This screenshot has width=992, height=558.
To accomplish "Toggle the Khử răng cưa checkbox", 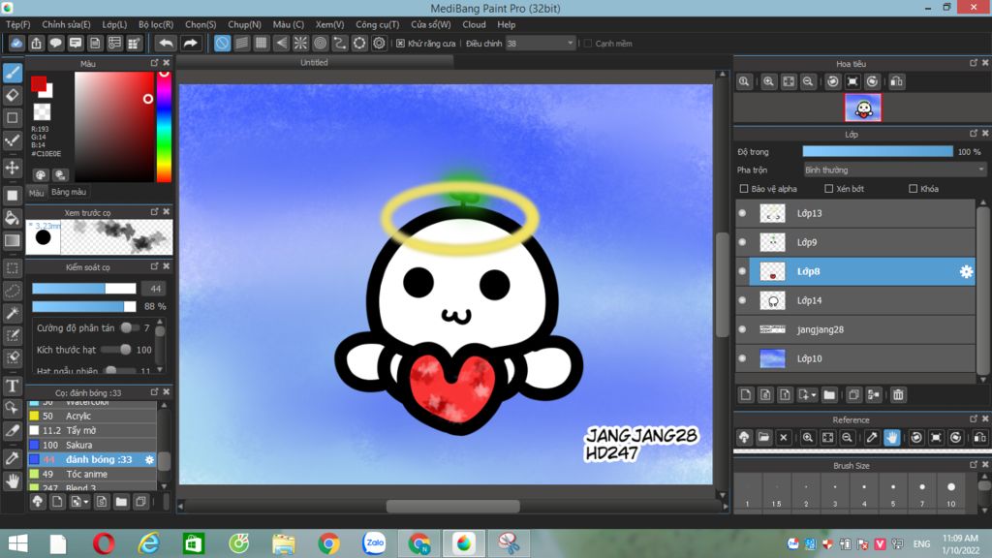I will [x=400, y=44].
